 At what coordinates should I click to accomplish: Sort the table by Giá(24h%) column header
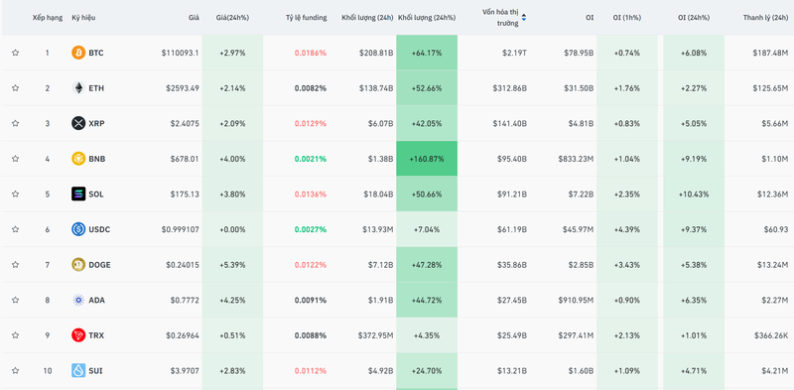coord(232,18)
